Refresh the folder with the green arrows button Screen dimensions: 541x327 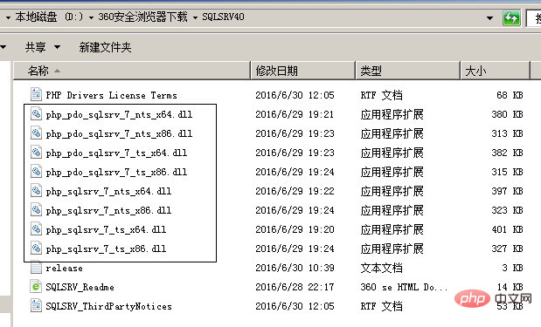(511, 18)
